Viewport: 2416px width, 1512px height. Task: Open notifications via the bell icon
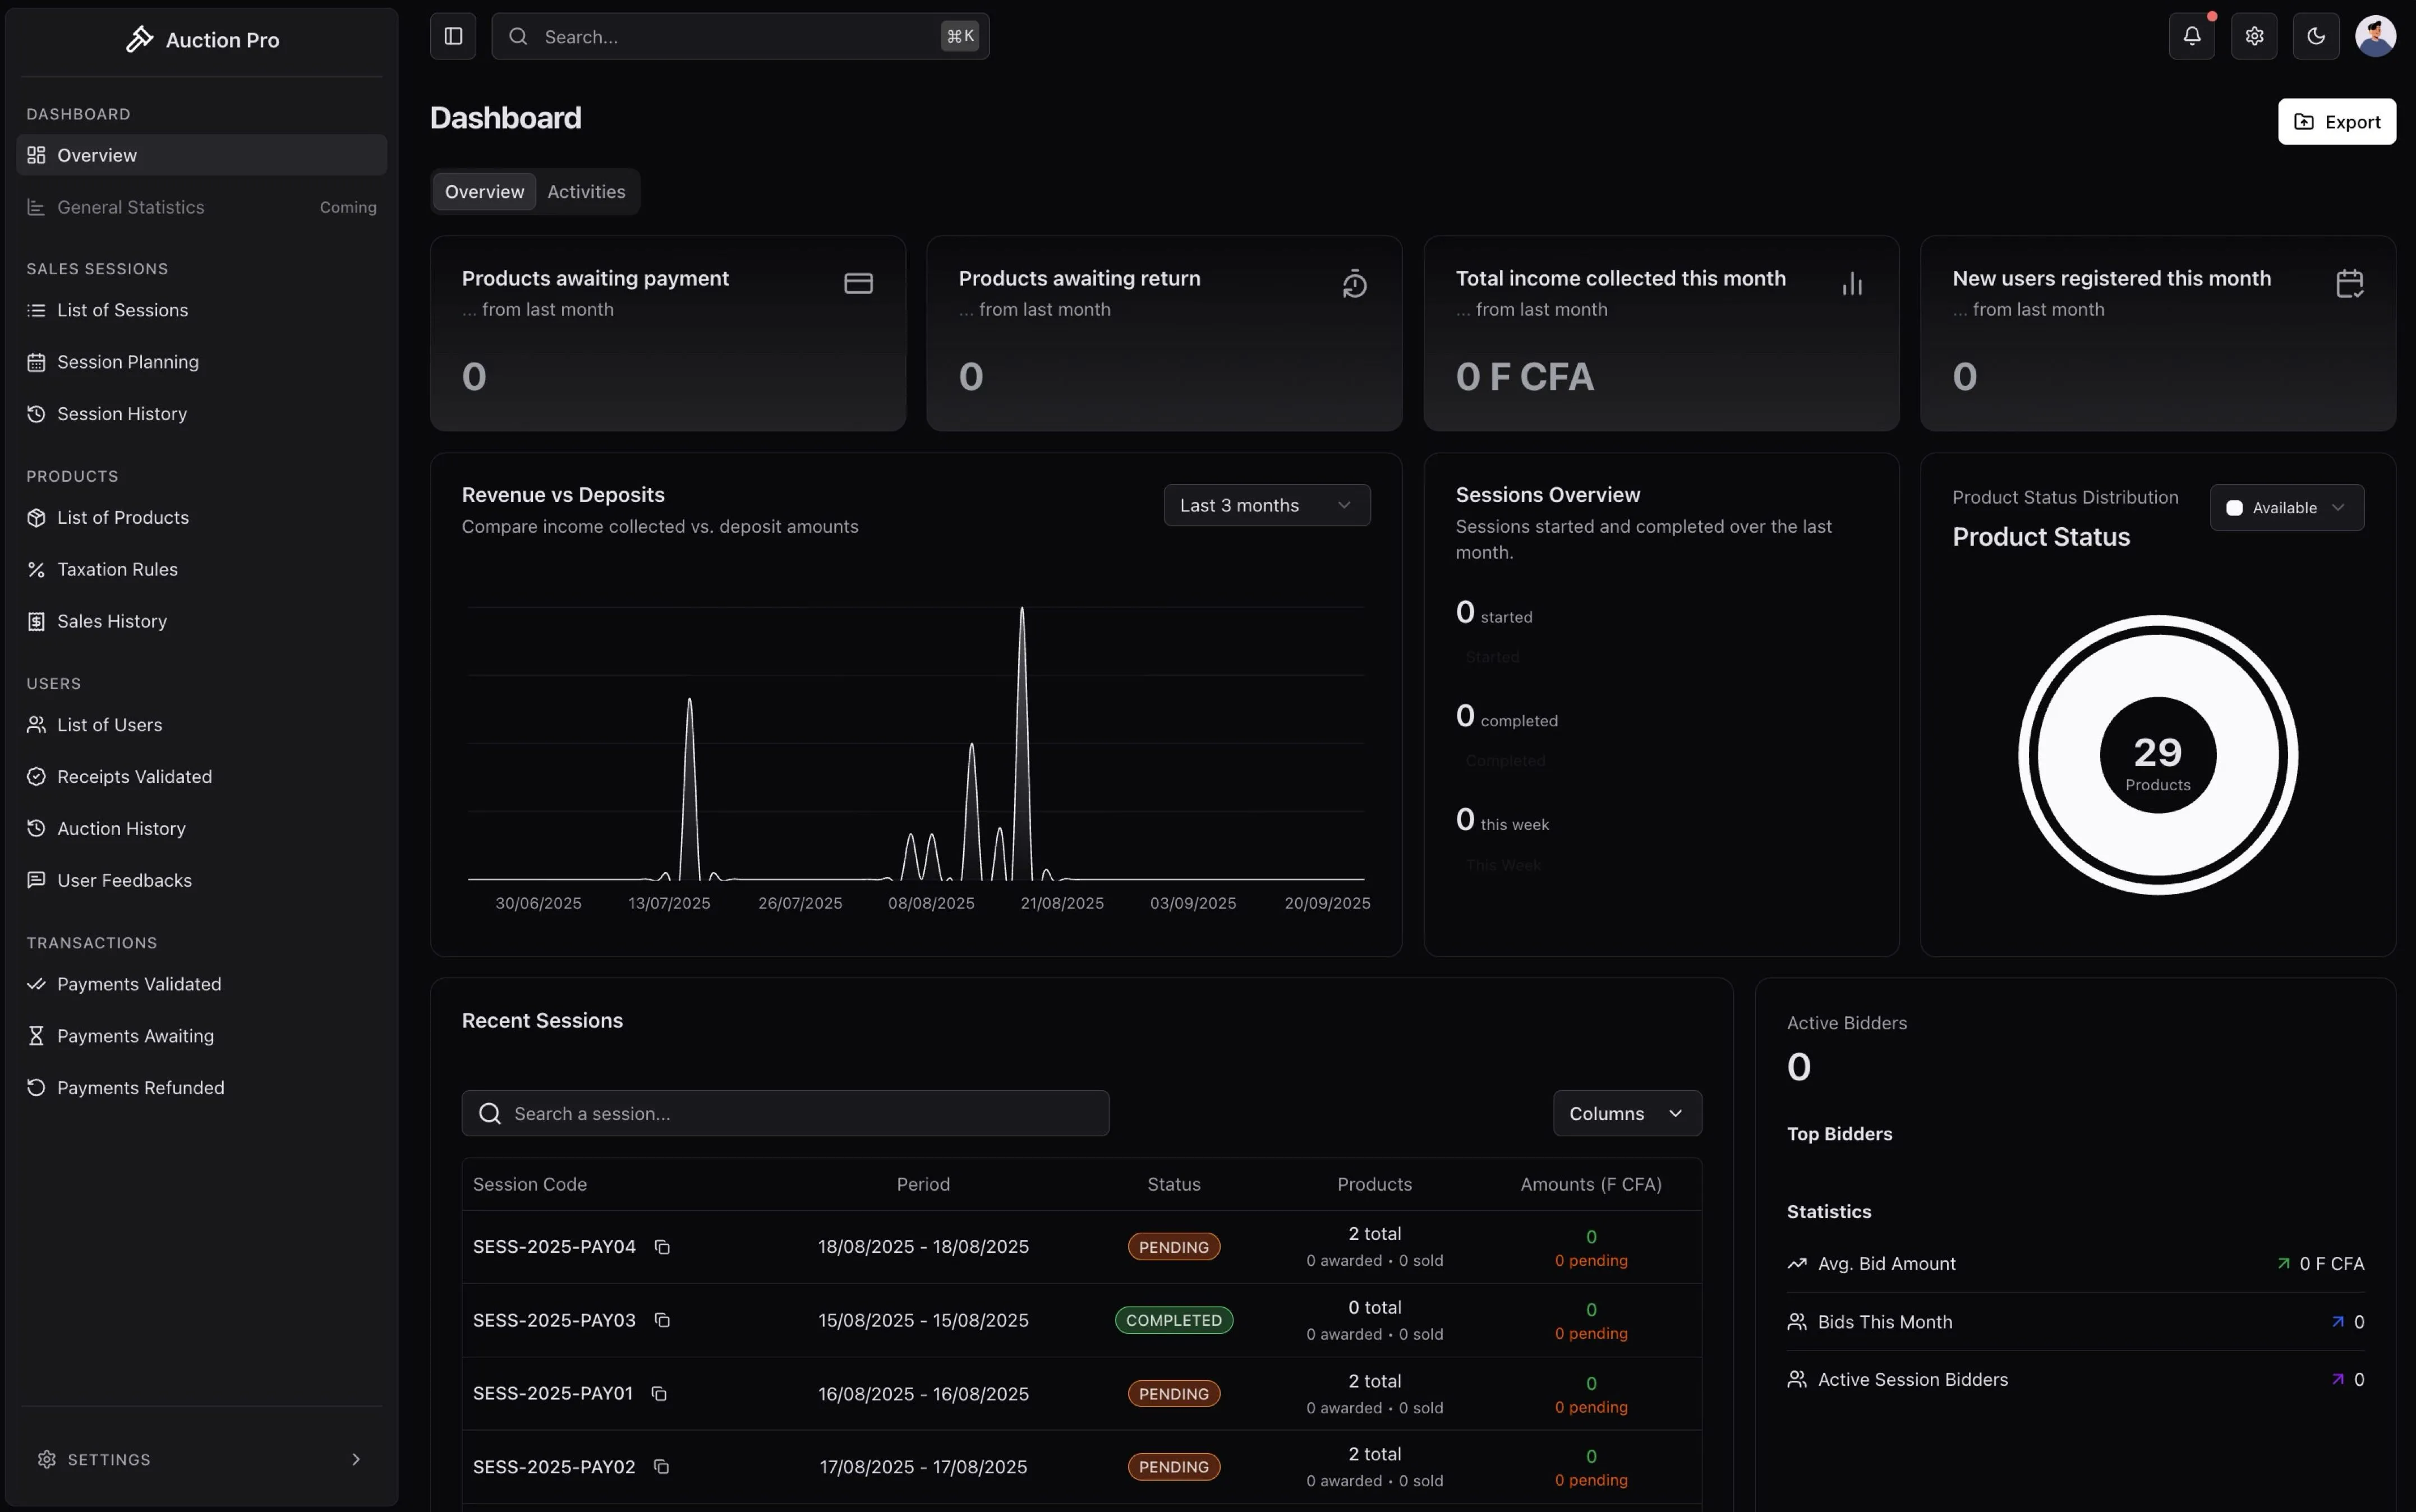tap(2191, 36)
